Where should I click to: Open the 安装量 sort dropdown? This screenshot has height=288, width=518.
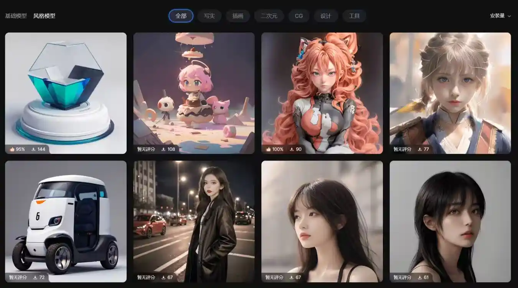click(500, 16)
